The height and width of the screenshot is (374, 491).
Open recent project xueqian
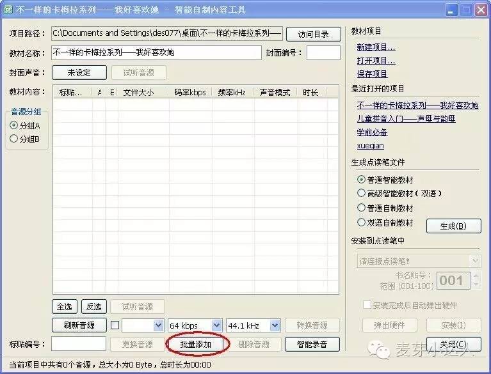[370, 146]
